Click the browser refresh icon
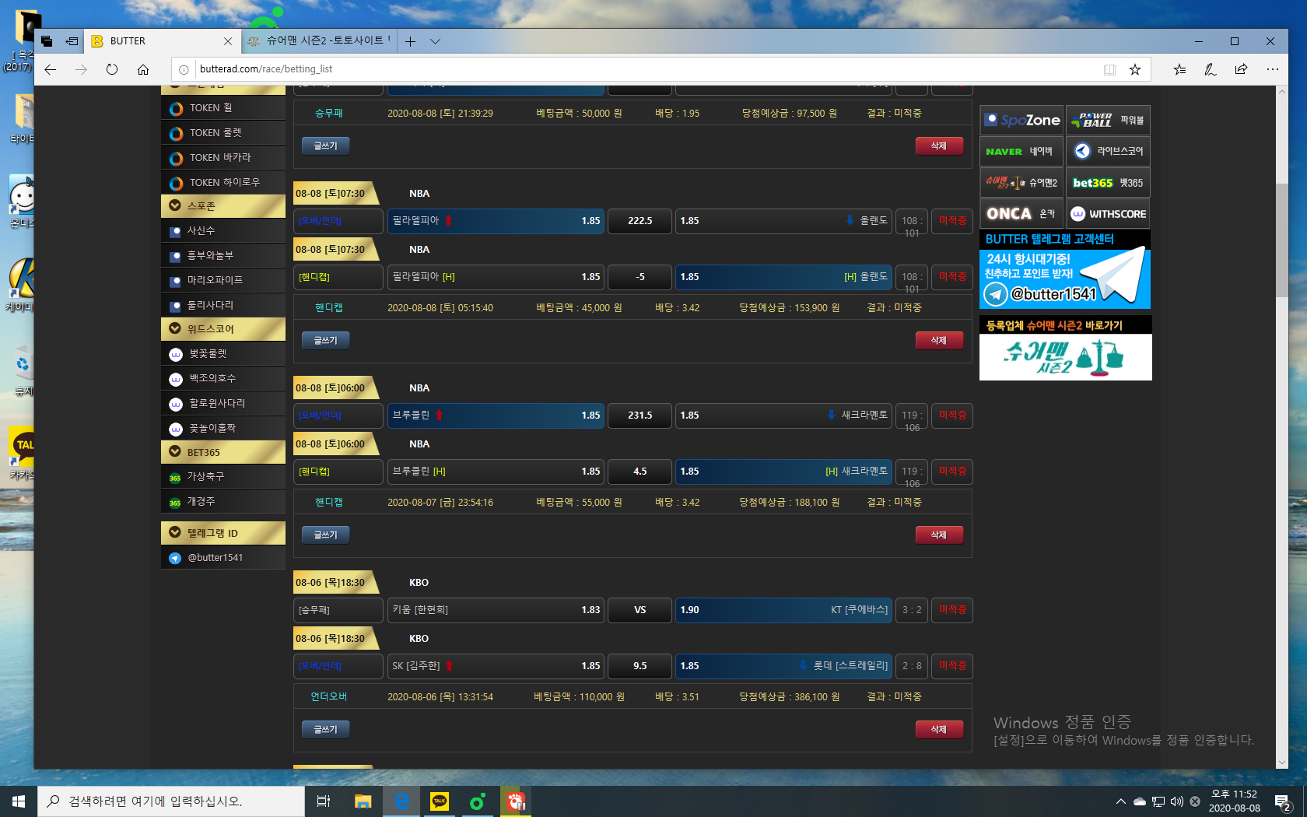This screenshot has height=817, width=1307. coord(112,69)
